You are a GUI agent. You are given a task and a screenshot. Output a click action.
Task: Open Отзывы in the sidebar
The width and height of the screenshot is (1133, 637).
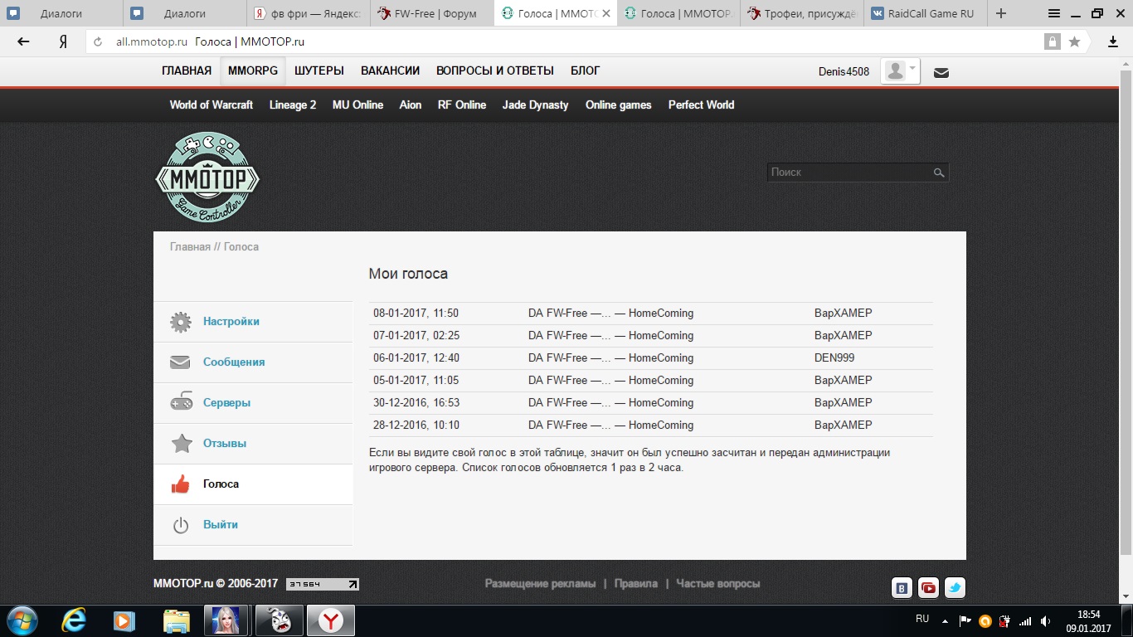[225, 444]
